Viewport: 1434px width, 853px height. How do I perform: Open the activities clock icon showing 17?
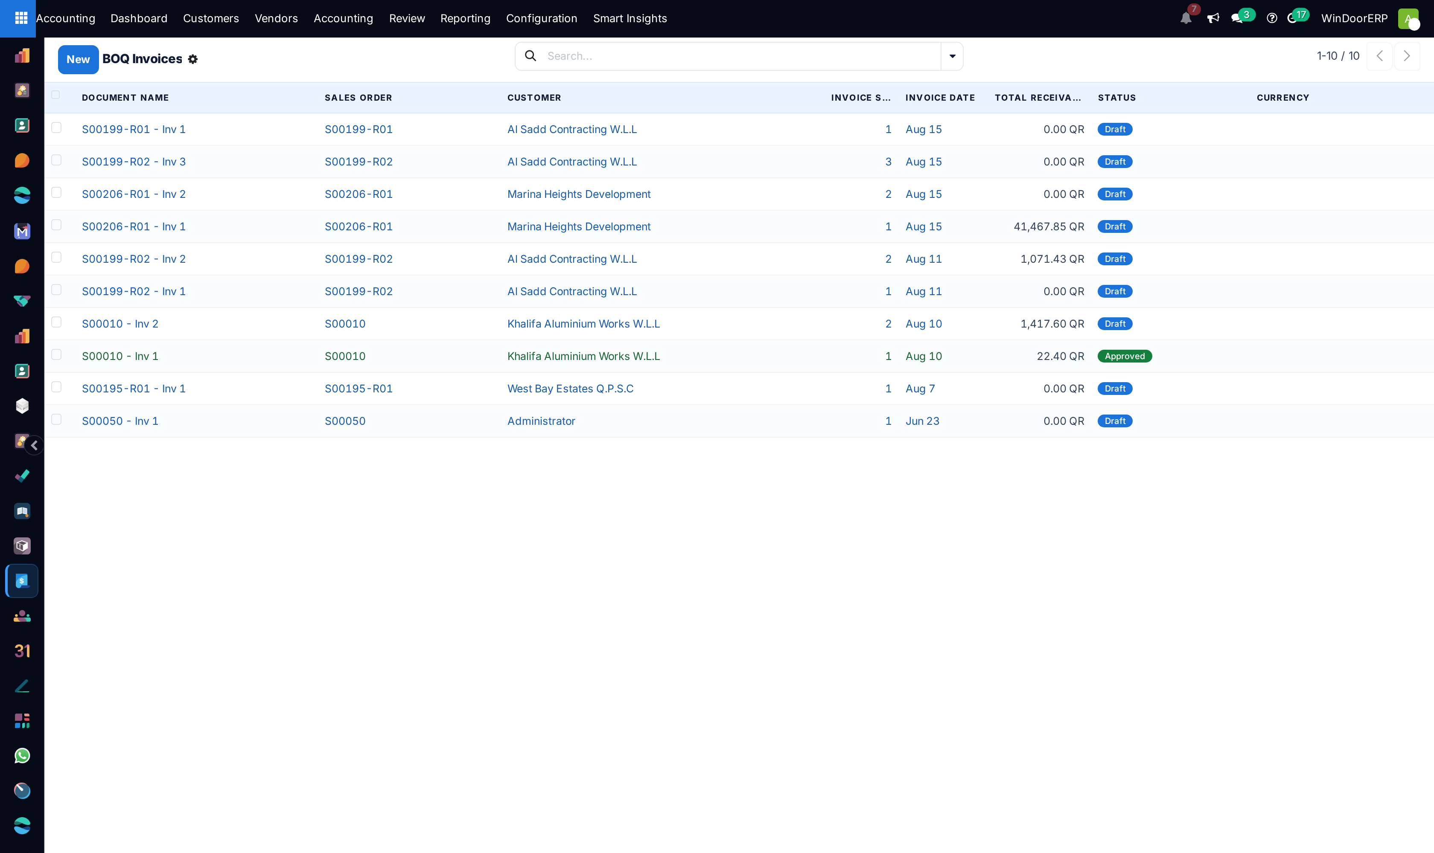pos(1292,18)
